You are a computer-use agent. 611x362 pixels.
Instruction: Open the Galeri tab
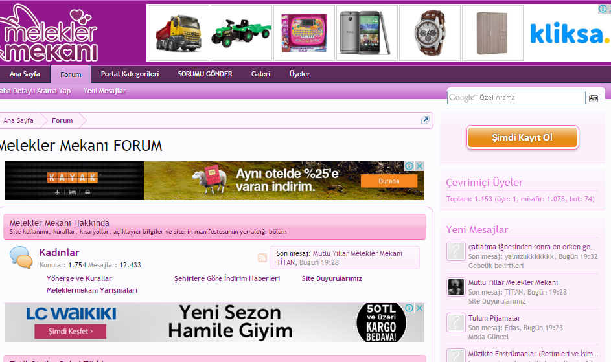pyautogui.click(x=260, y=74)
